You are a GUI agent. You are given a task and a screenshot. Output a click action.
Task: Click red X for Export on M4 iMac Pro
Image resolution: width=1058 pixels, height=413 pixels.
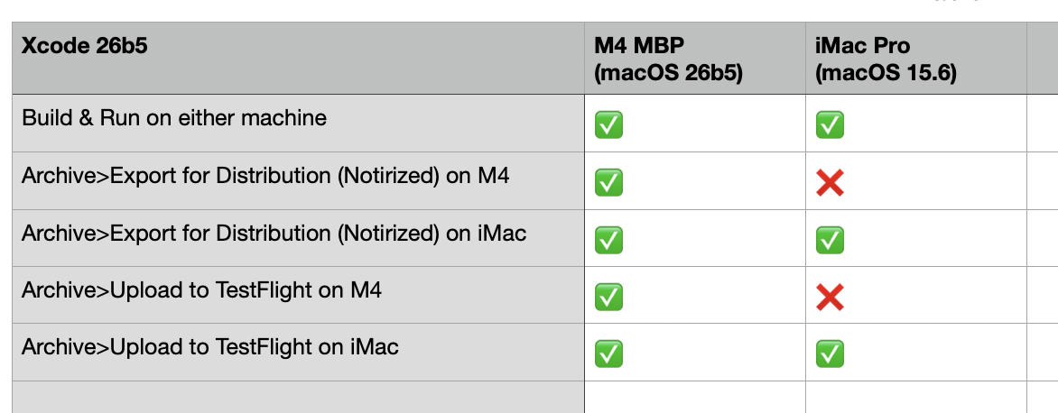[x=830, y=182]
